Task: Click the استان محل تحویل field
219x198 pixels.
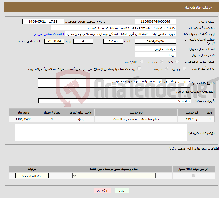Action: (155, 49)
